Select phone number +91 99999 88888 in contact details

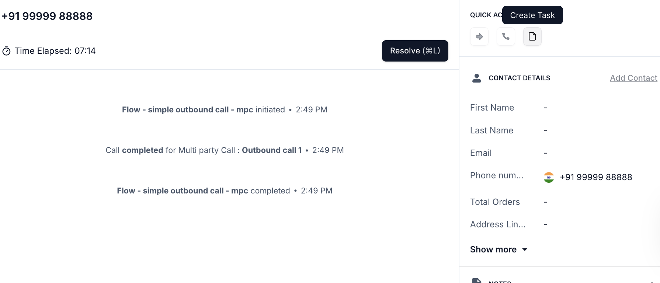596,177
